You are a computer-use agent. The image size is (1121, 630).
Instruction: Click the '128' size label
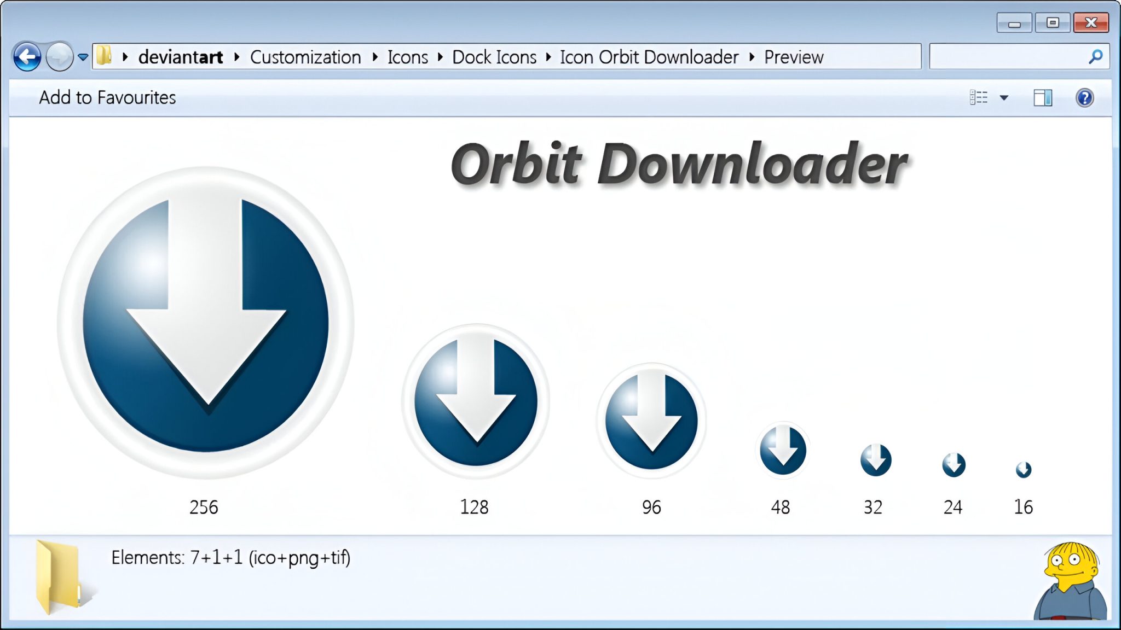474,507
